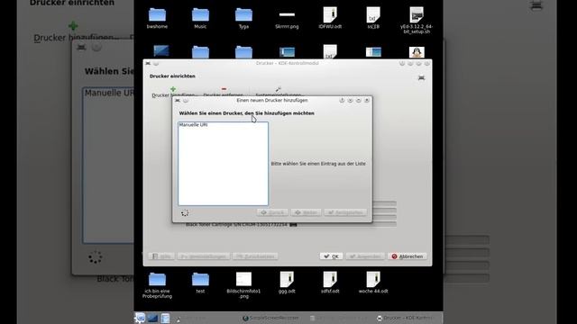Click the third taskbar panel icon
The height and width of the screenshot is (324, 577).
[x=165, y=318]
